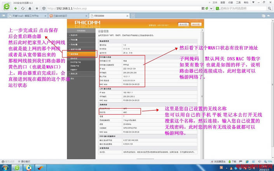Click the home icon in navigation bar
The image size is (274, 171).
coord(30,8)
